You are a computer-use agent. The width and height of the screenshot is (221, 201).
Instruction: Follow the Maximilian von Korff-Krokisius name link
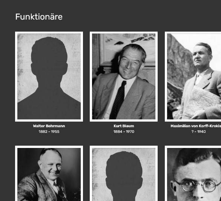tap(196, 126)
